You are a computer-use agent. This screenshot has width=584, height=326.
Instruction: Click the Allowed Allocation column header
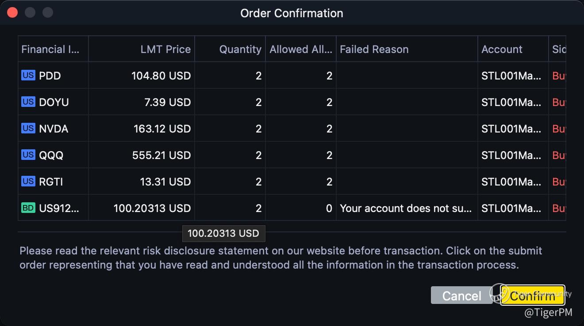301,49
